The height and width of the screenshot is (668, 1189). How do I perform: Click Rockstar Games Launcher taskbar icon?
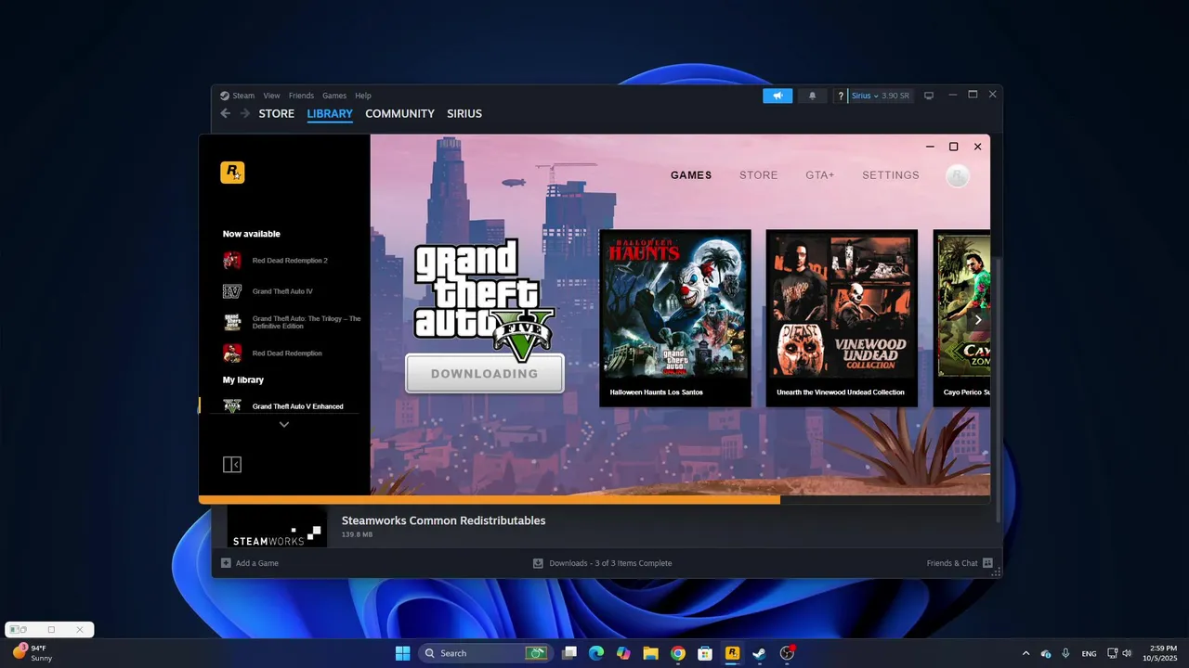pyautogui.click(x=732, y=653)
